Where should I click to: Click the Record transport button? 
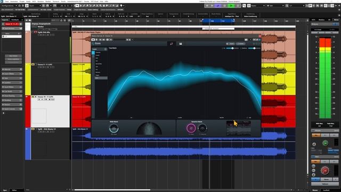238,6
